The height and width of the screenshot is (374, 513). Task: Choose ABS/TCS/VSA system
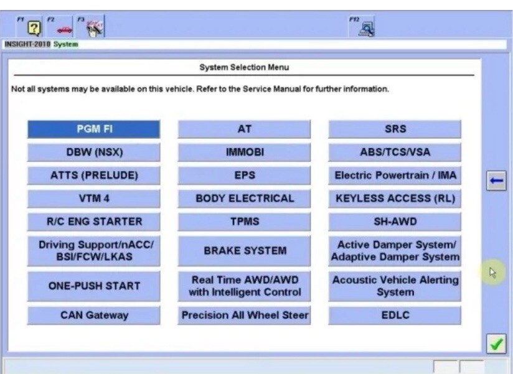tap(395, 152)
